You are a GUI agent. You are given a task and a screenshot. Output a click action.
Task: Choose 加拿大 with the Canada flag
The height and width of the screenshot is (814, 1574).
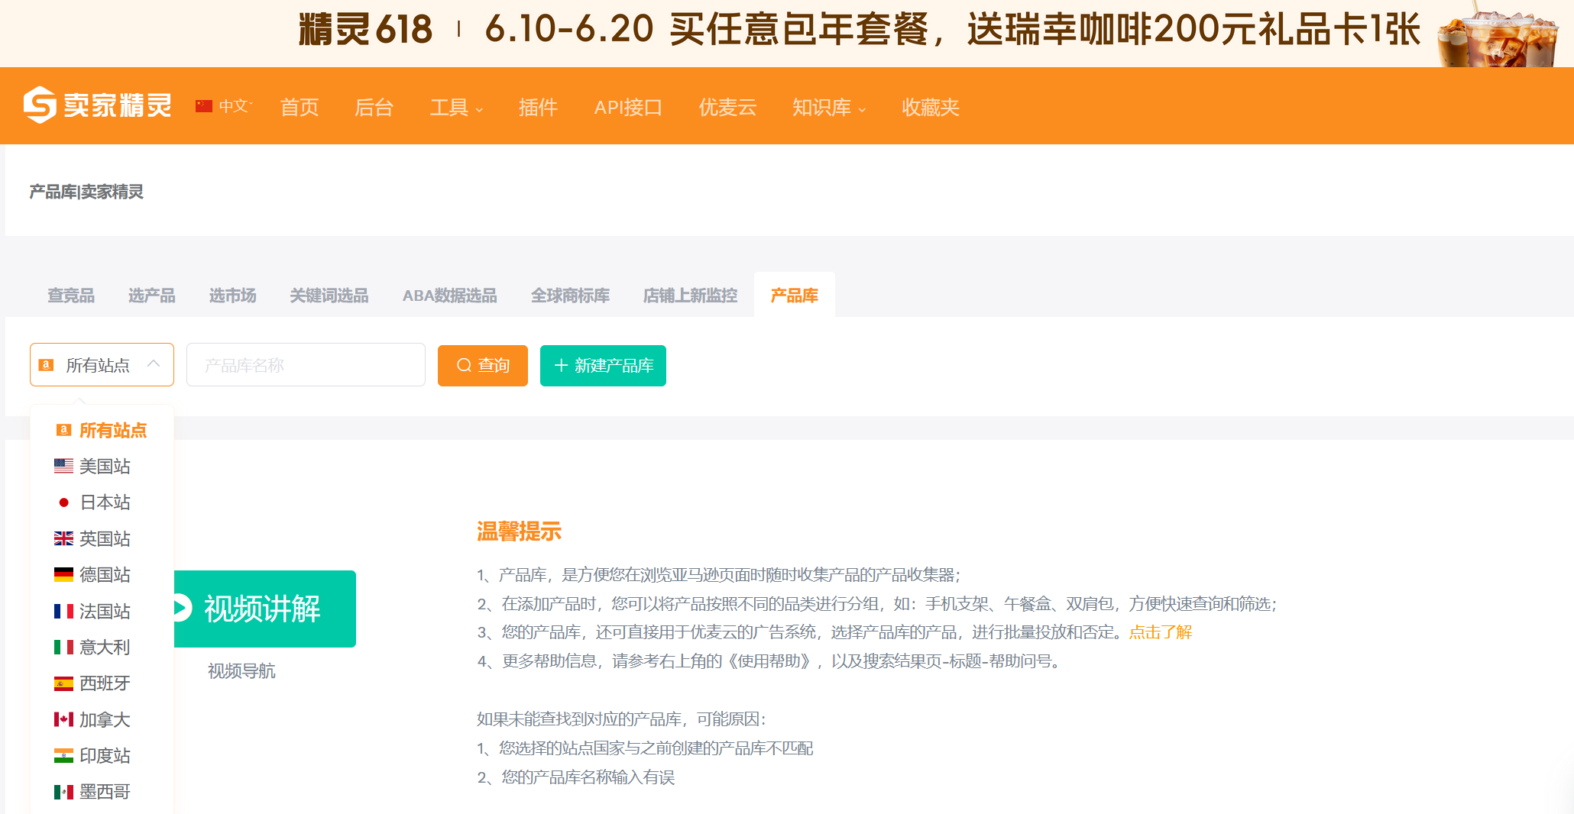pos(104,720)
